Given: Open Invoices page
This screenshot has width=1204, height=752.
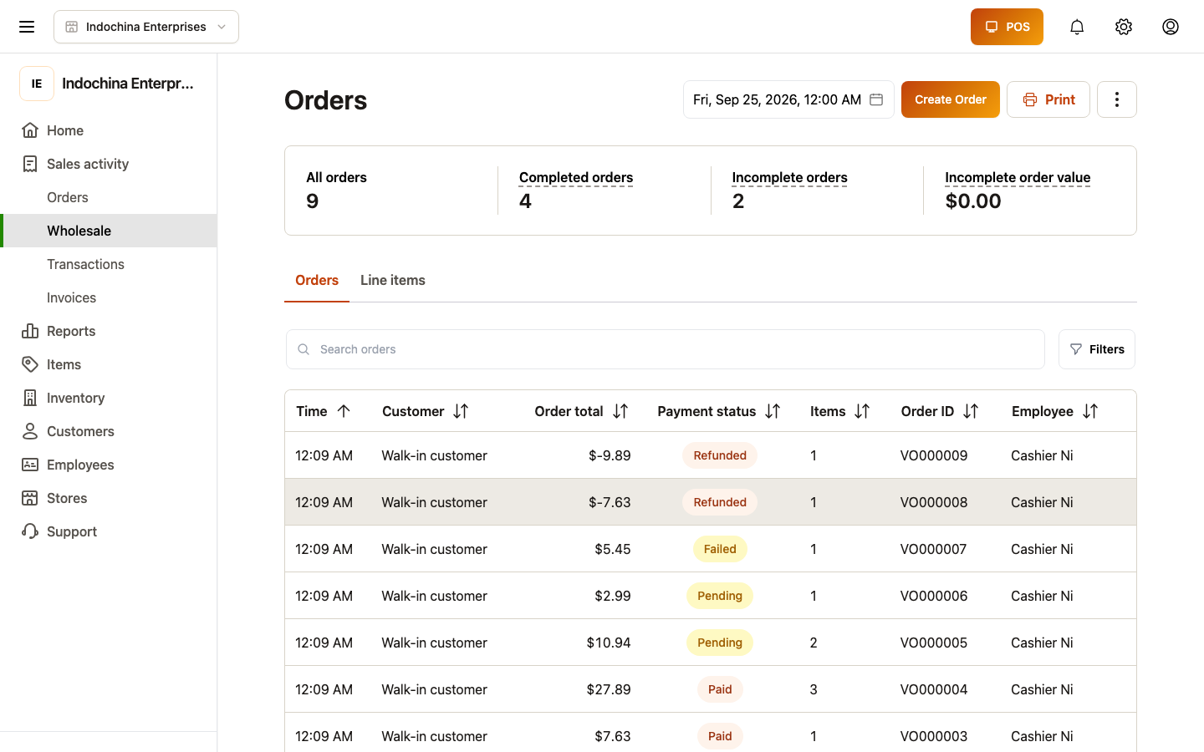Looking at the screenshot, I should 109,297.
